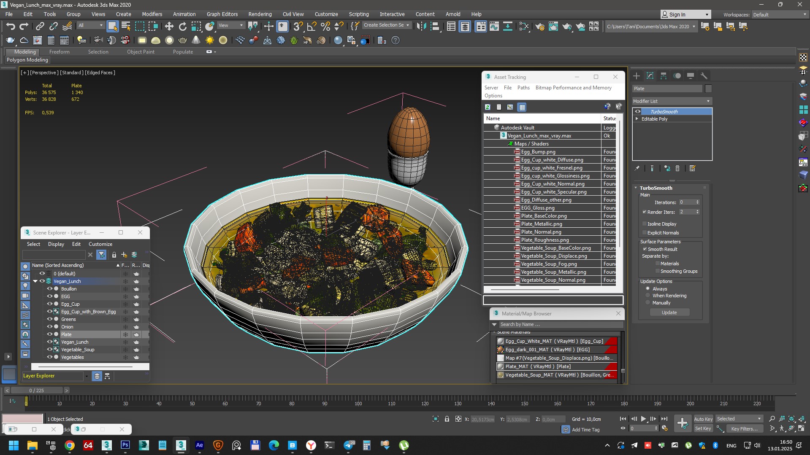Open After Effects from the taskbar
The height and width of the screenshot is (455, 810).
[x=200, y=445]
